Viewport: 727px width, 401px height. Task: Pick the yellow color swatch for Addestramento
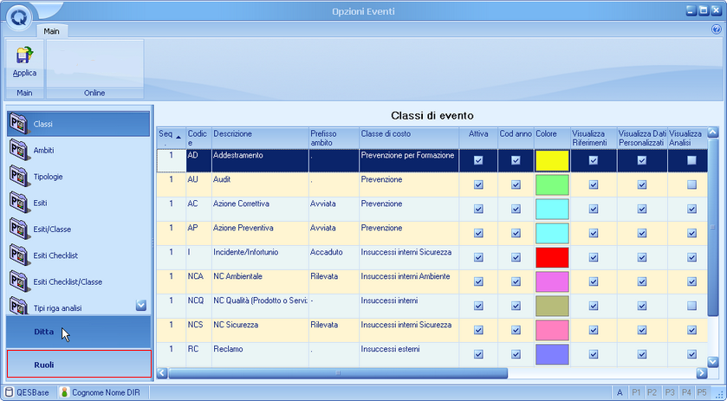(x=552, y=161)
